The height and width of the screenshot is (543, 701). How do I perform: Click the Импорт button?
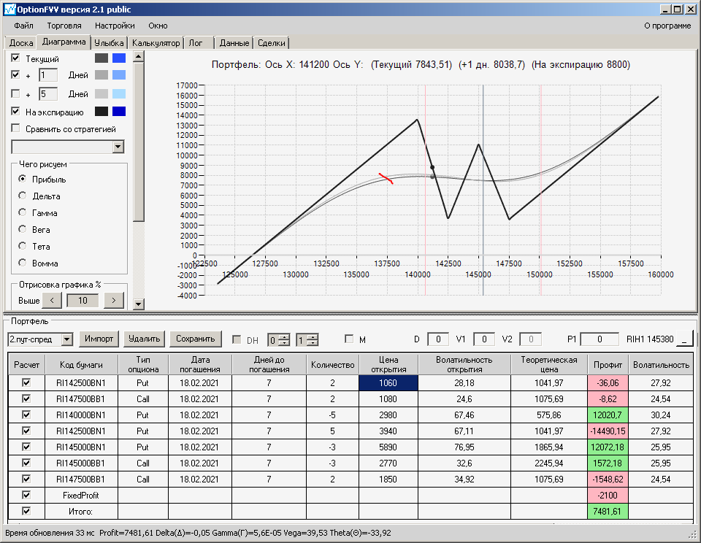pos(99,339)
